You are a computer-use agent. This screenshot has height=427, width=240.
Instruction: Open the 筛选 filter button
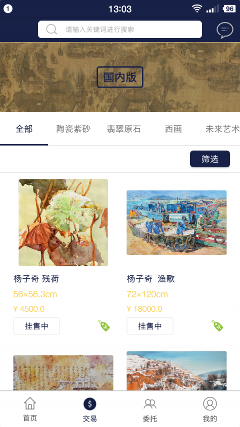(x=210, y=159)
